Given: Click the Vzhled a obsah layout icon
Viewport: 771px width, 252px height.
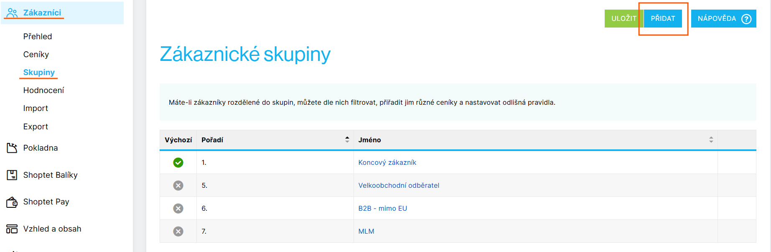Looking at the screenshot, I should [12, 229].
